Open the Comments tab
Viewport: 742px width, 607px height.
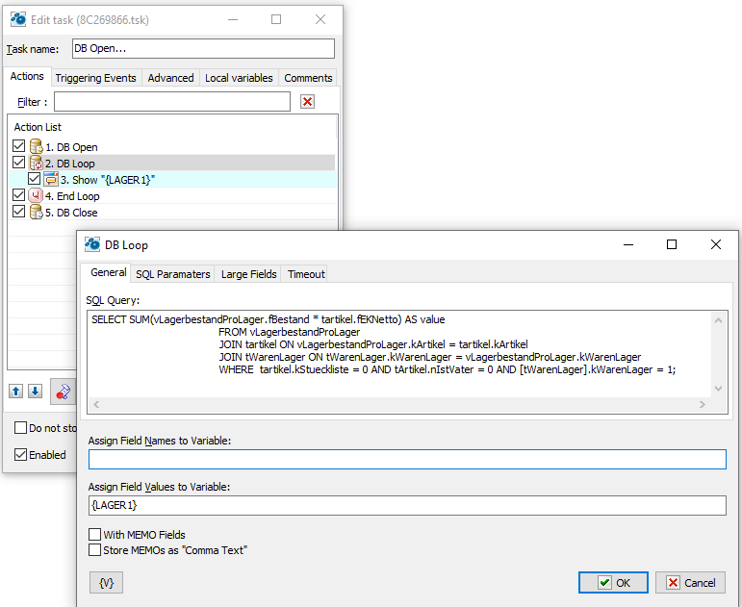point(308,78)
